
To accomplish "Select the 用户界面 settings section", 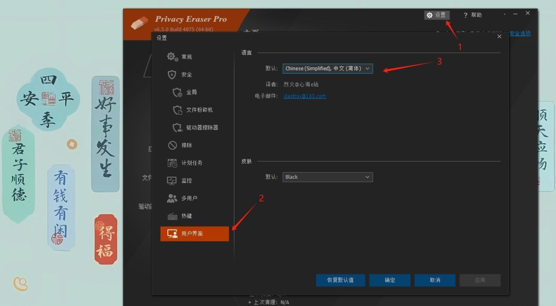I will (x=194, y=234).
